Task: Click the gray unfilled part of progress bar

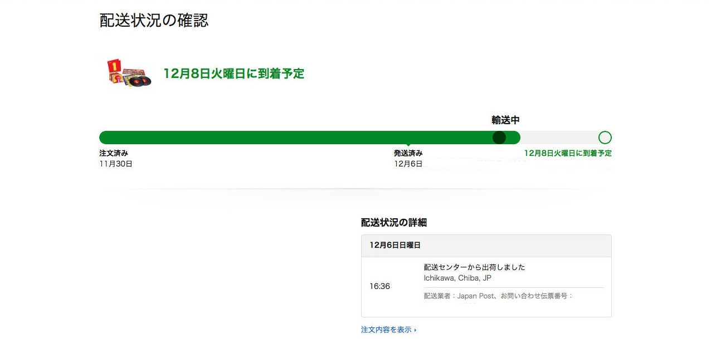Action: [558, 138]
